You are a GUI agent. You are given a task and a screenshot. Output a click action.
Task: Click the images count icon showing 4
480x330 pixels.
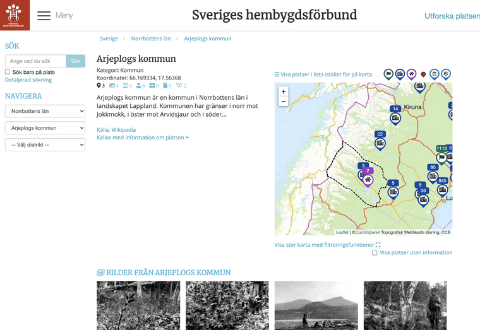(112, 86)
